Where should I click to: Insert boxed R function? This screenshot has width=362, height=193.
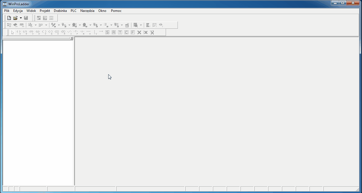[114, 32]
